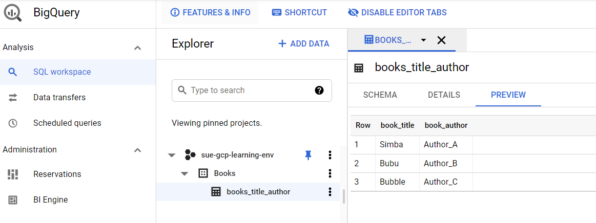Collapse the Analysis section chevron
Screen dimensions: 596x223
pos(137,48)
